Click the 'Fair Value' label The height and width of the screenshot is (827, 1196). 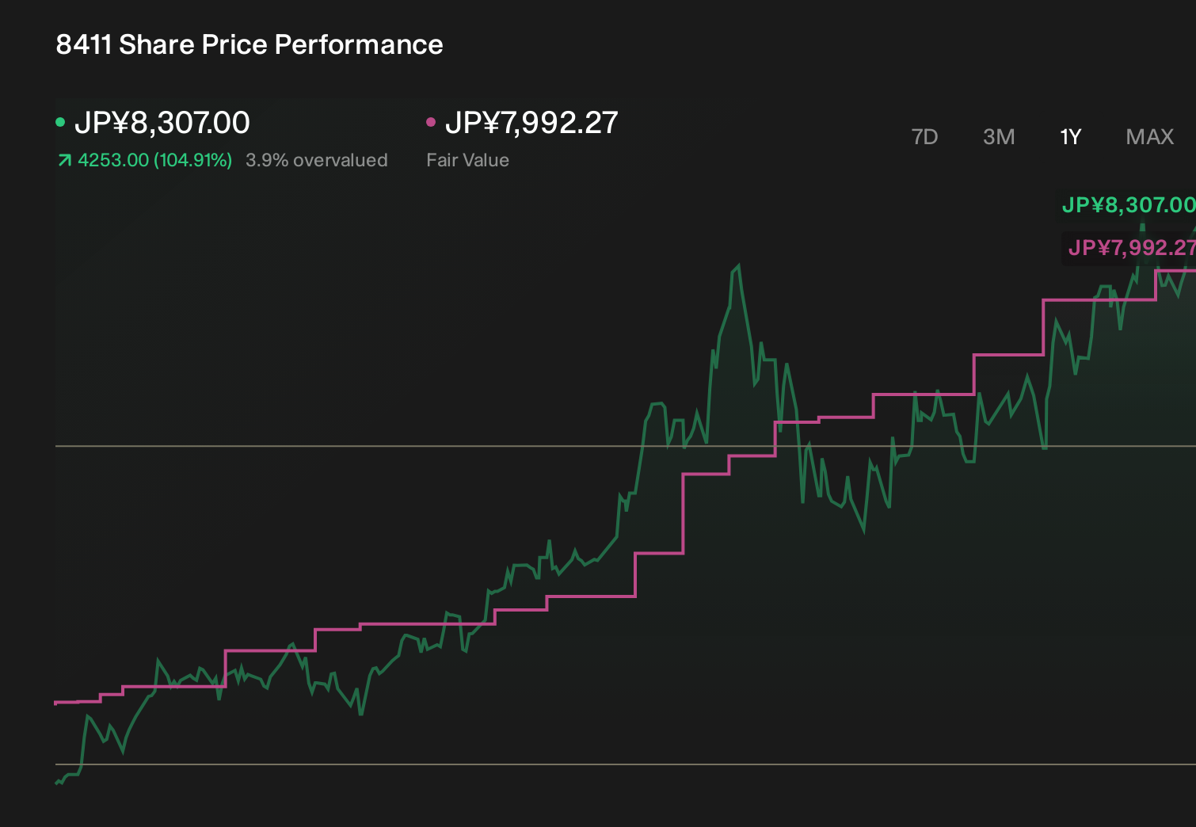467,160
